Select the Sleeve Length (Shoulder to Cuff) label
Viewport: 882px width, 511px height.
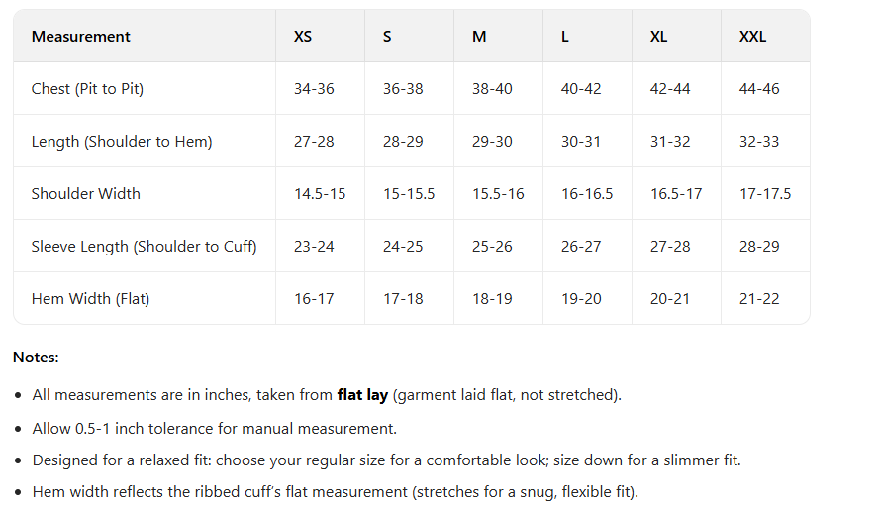click(144, 247)
